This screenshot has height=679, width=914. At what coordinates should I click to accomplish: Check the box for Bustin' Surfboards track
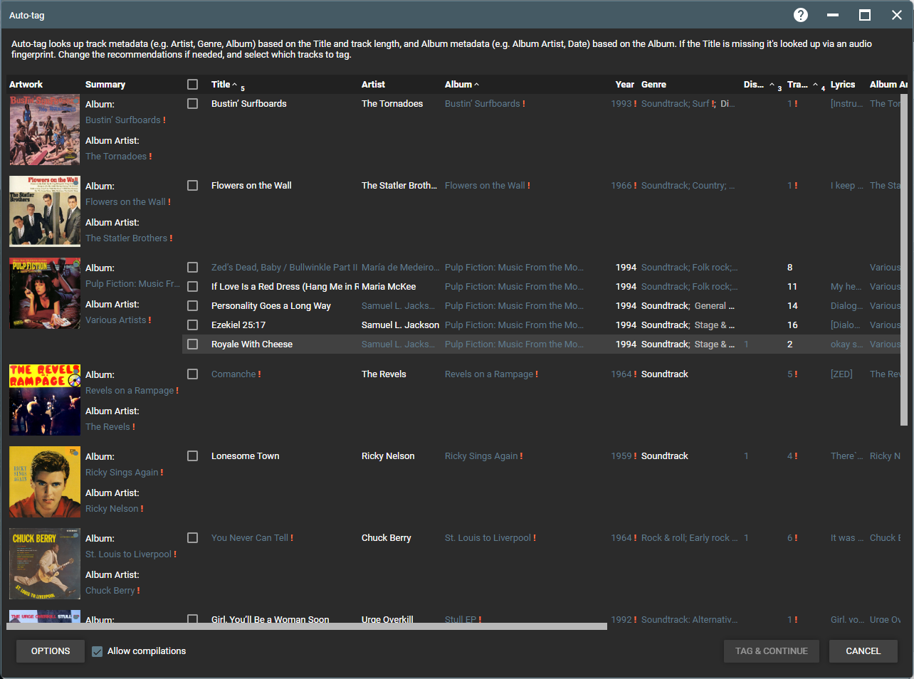click(192, 103)
